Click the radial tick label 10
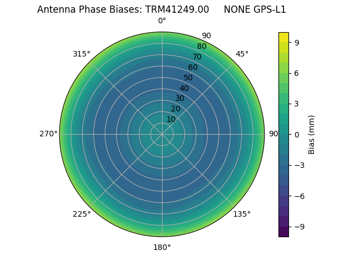 point(171,119)
